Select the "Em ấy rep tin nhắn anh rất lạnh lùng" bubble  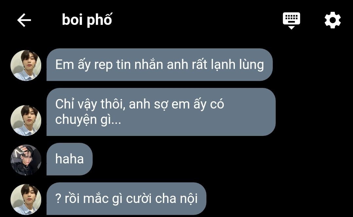(x=160, y=65)
